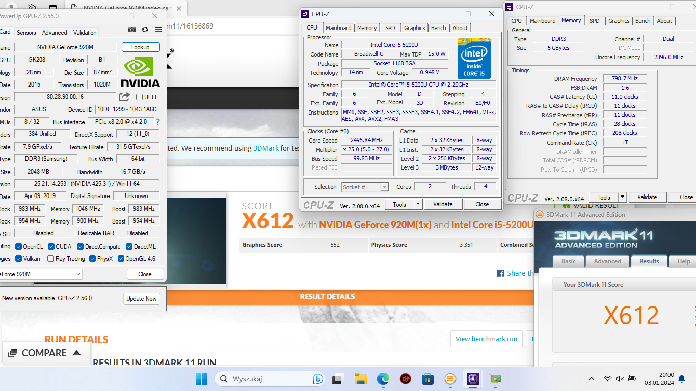Click the Facebook share icon on the result page
This screenshot has width=696, height=391.
coord(501,274)
